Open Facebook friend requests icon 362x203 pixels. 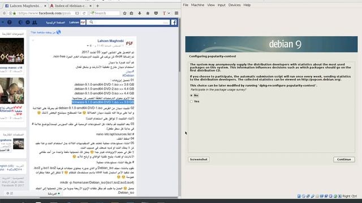pyautogui.click(x=35, y=23)
